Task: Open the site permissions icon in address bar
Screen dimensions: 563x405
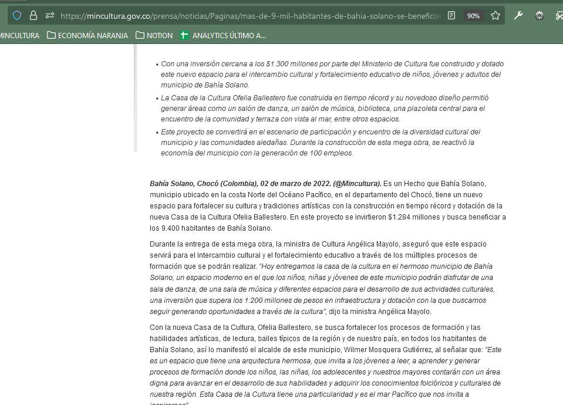Action: click(50, 15)
